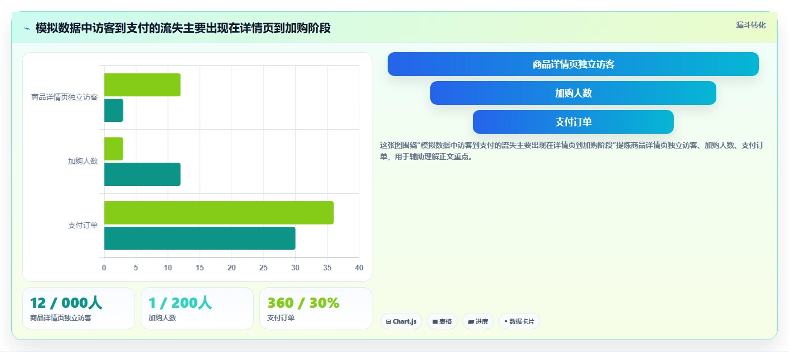Screen dimensions: 789x352
Task: Click the 数据卡片 tag chip
Action: 519,321
